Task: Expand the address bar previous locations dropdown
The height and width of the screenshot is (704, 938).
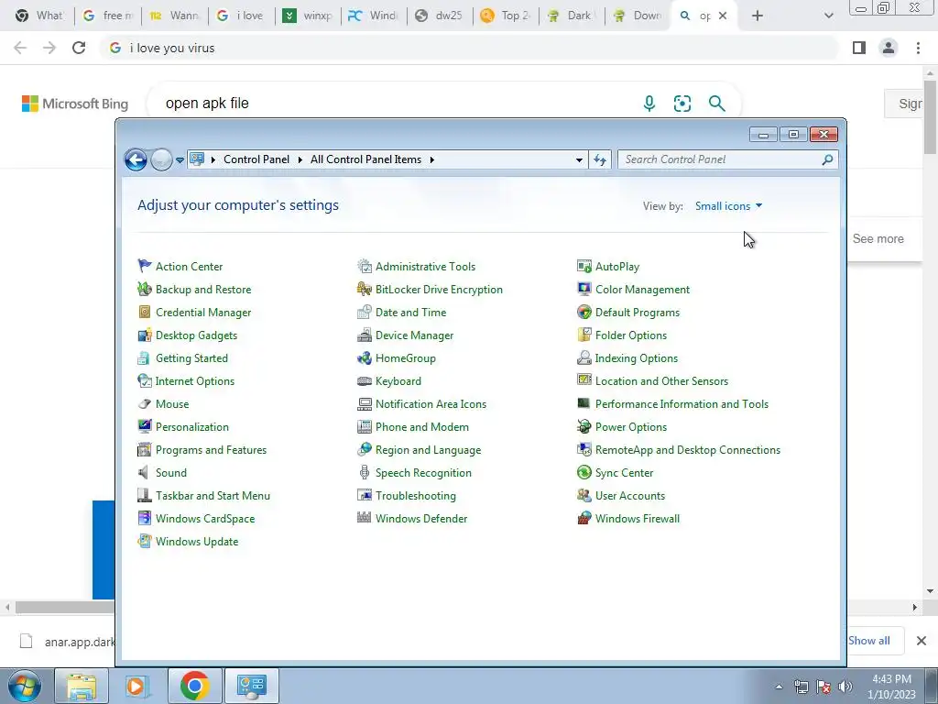Action: click(579, 159)
